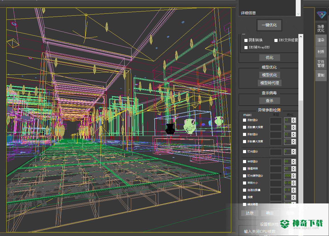Check the 半球细分 checkbox
Image resolution: width=329 pixels, height=236 pixels.
[244, 161]
